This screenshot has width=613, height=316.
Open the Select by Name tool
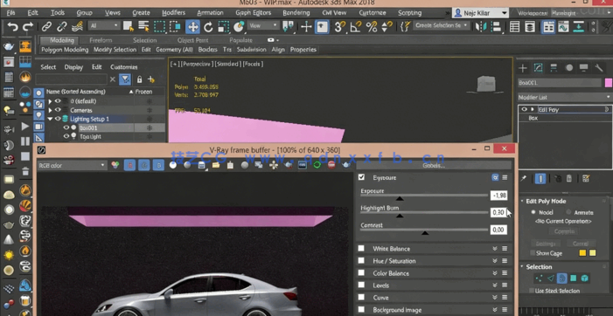click(144, 26)
